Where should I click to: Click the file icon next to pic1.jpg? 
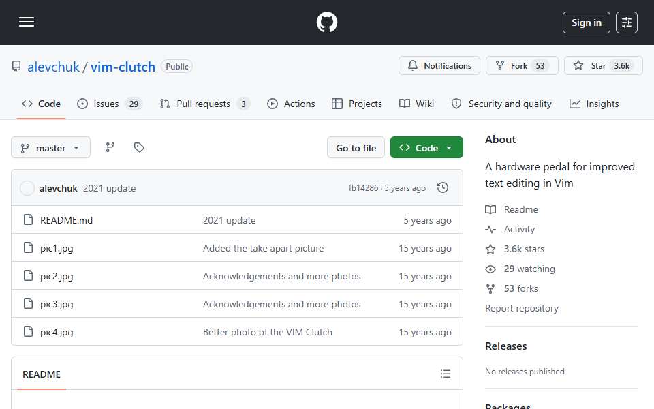[28, 247]
